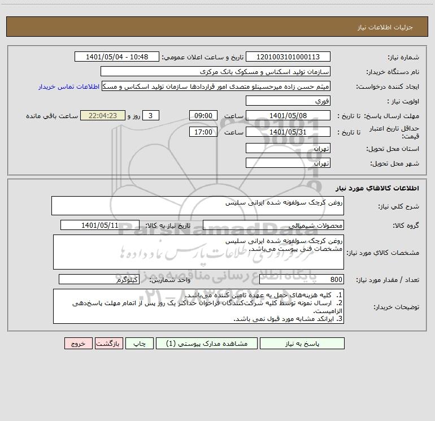Click the پاسخ به نیاز button

(302, 343)
